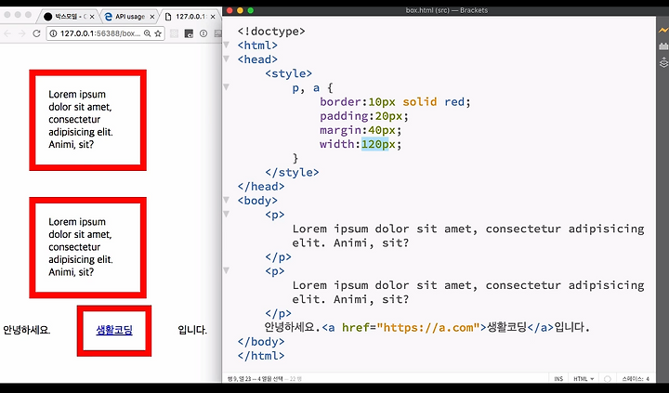Switch to the API usage tab
This screenshot has width=669, height=393.
[128, 17]
